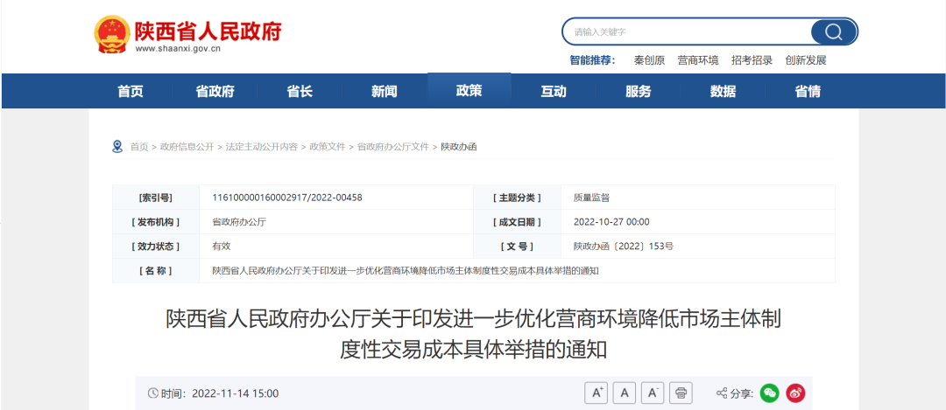Click the 招考招录 recommended link

(752, 60)
